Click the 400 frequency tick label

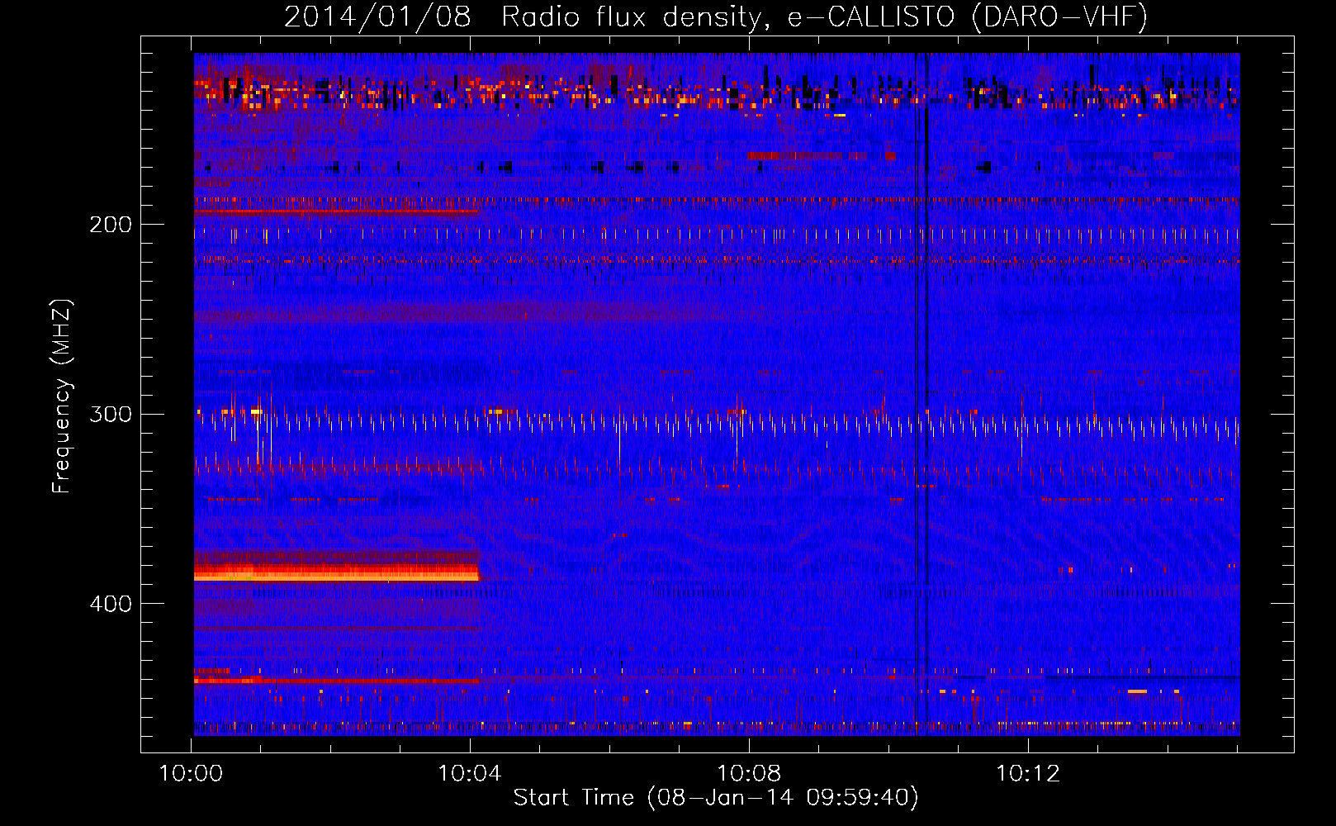pos(111,604)
